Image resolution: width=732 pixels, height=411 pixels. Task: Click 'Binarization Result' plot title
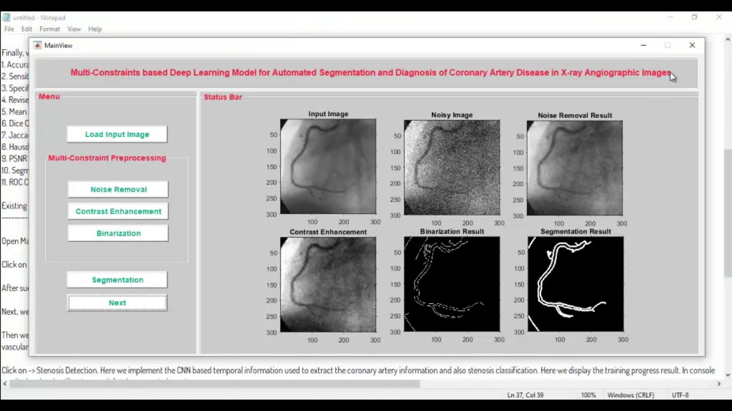point(452,231)
